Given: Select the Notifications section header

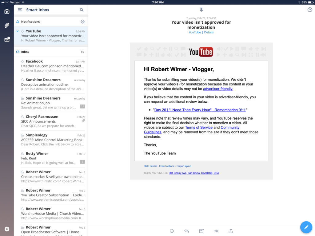Looking at the screenshot, I should [x=51, y=22].
